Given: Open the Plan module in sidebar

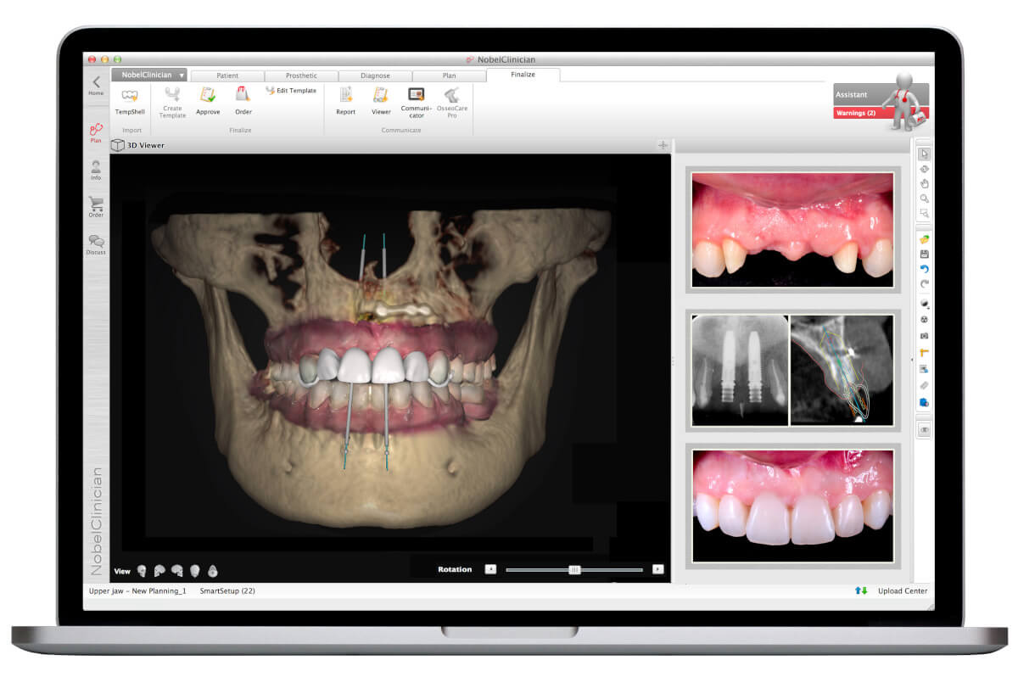Looking at the screenshot, I should (x=96, y=132).
